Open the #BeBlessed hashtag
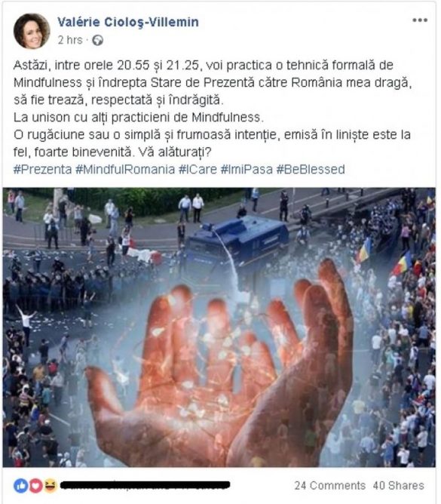441x504 pixels. pos(311,169)
